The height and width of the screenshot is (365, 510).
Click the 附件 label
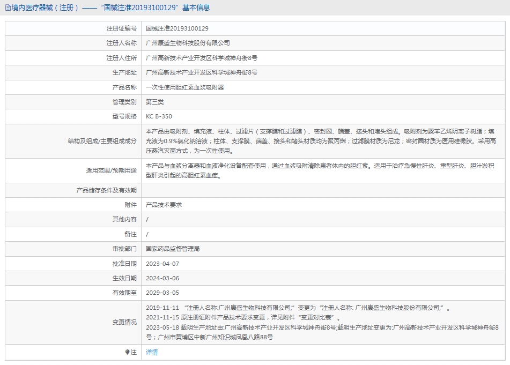tap(130, 205)
